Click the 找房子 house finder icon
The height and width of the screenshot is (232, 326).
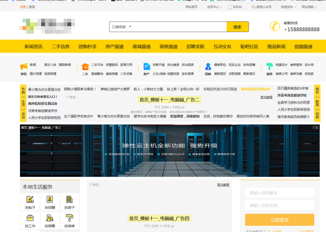(69, 199)
